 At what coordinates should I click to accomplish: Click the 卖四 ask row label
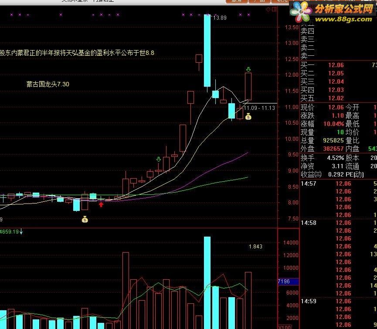point(307,31)
